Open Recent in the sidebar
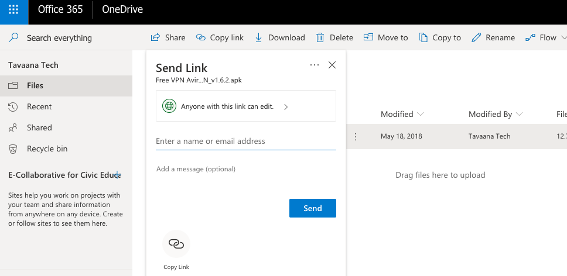This screenshot has height=276, width=567. pyautogui.click(x=66, y=107)
